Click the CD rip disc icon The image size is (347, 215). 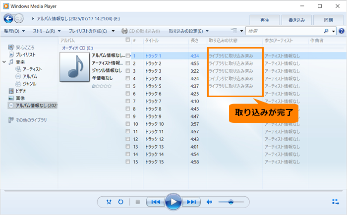(x=124, y=31)
